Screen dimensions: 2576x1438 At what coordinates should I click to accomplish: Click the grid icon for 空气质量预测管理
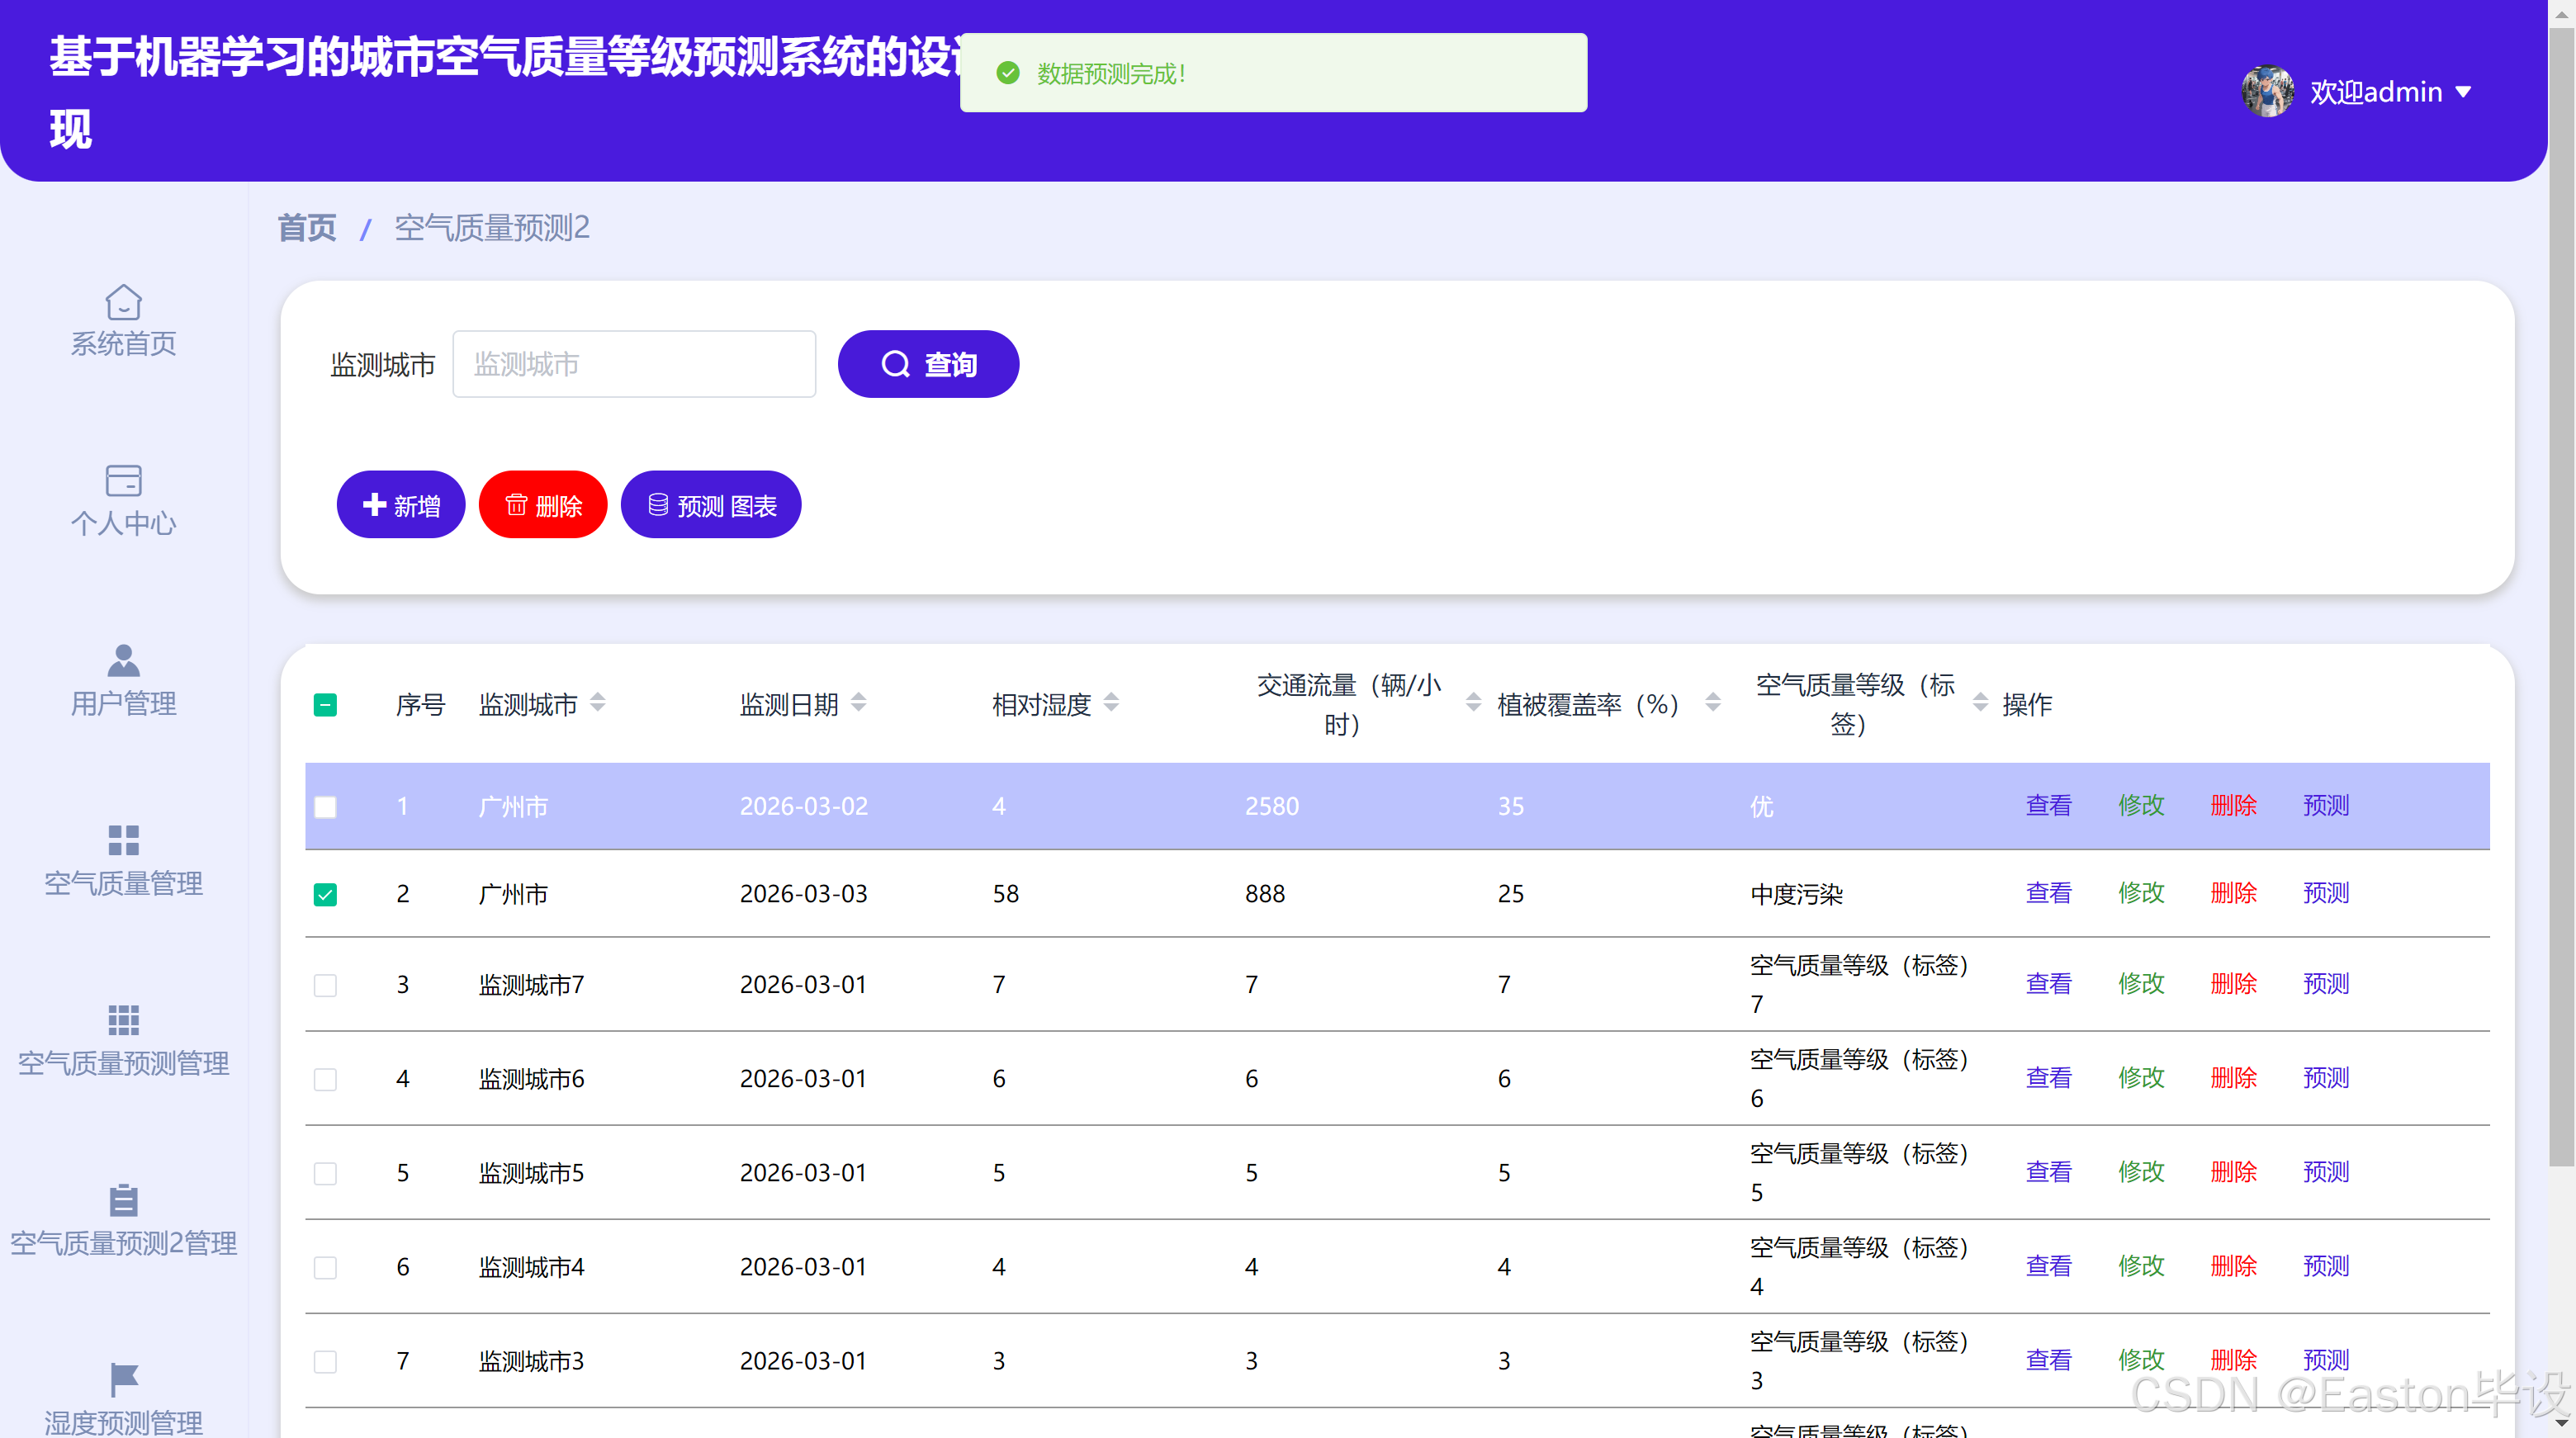[x=123, y=1020]
